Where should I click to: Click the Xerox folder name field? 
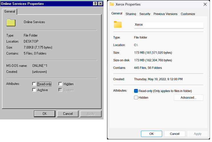(169, 25)
